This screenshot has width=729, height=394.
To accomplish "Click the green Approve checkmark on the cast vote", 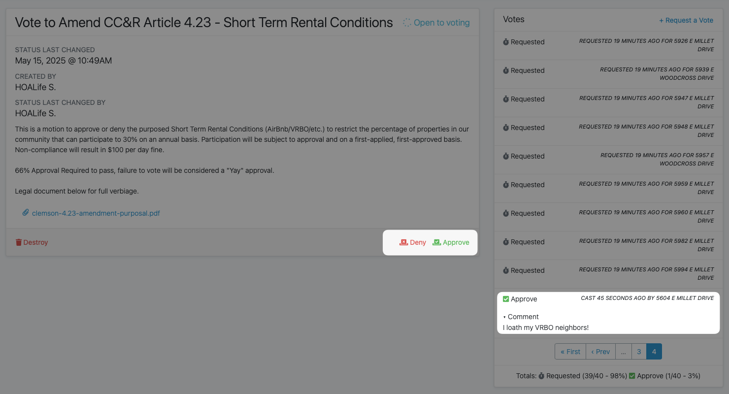I will coord(506,299).
